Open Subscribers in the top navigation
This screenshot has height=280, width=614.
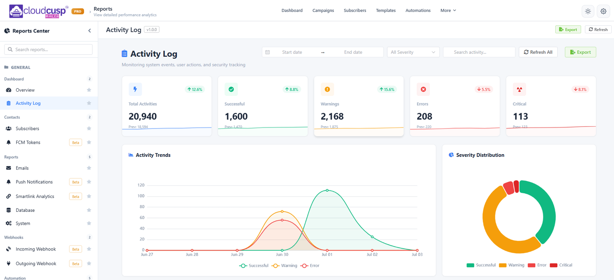tap(355, 10)
